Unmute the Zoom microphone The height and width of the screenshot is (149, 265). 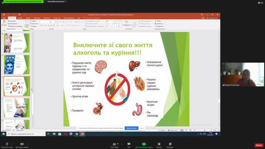tap(7, 145)
